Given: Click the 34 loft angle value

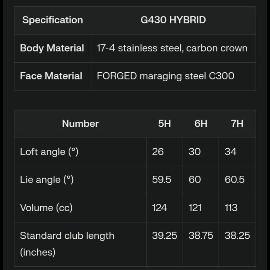Looking at the screenshot, I should (231, 152).
